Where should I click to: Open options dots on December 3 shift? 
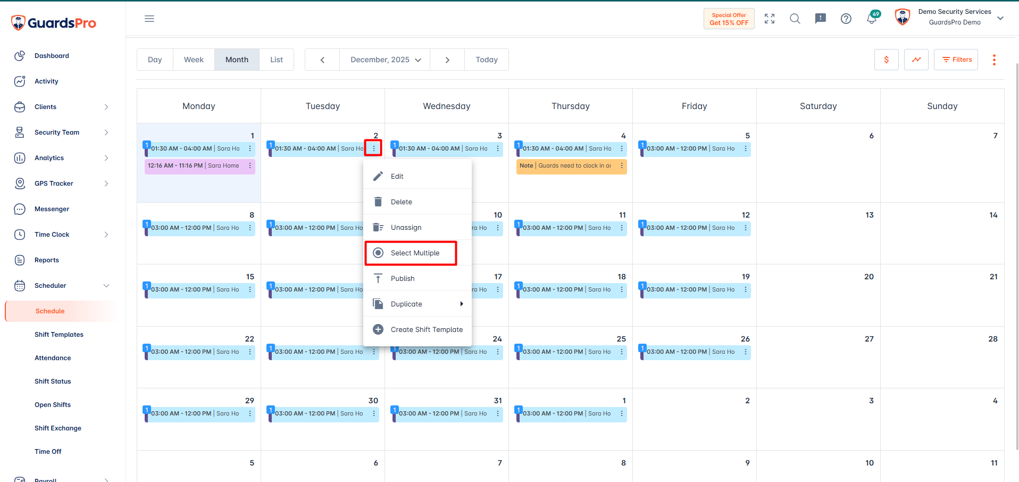(x=498, y=148)
